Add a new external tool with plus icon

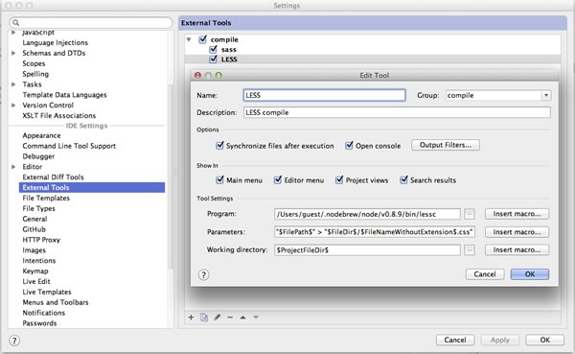[191, 318]
